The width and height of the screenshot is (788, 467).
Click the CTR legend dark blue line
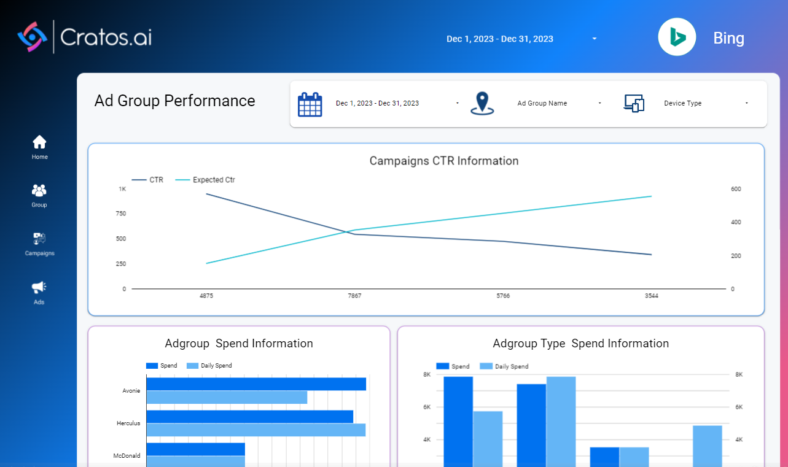click(x=139, y=180)
